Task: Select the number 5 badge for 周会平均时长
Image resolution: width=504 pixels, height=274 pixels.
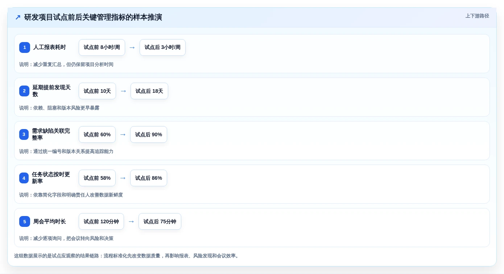Action: (x=25, y=221)
